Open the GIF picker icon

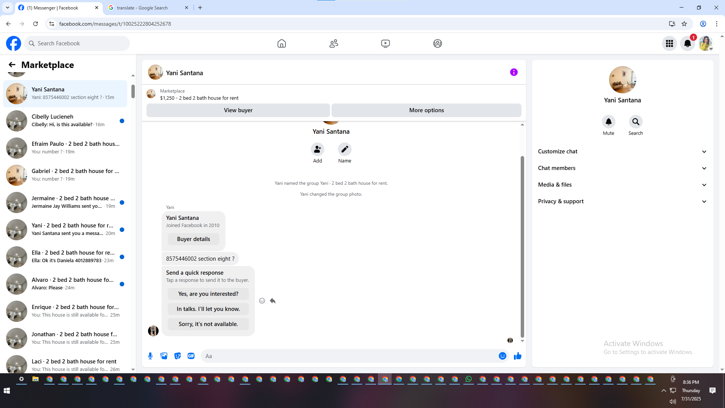191,356
